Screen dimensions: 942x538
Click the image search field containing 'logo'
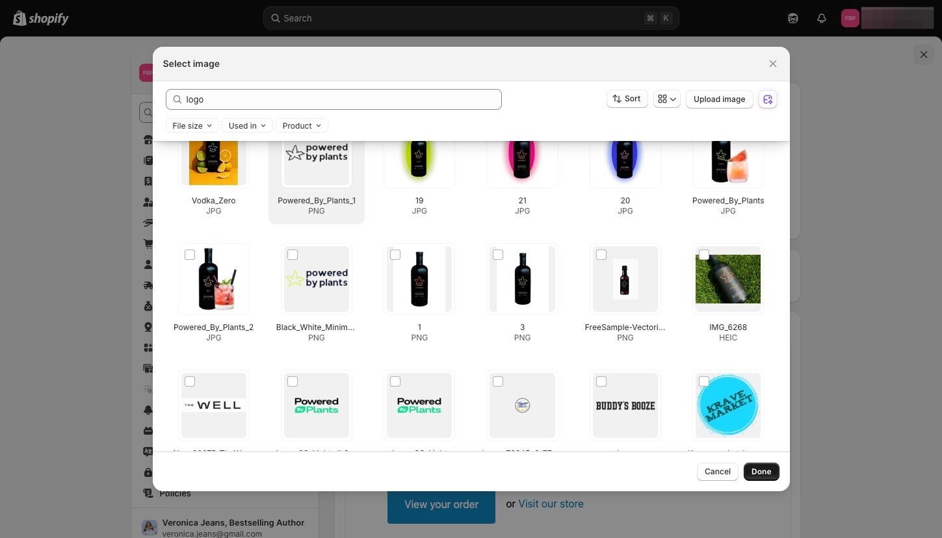pyautogui.click(x=334, y=99)
